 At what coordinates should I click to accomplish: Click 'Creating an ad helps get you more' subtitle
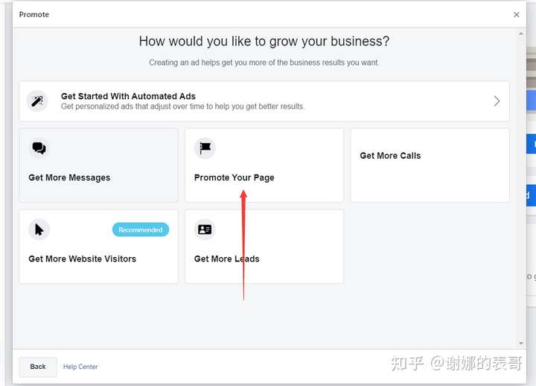(264, 63)
